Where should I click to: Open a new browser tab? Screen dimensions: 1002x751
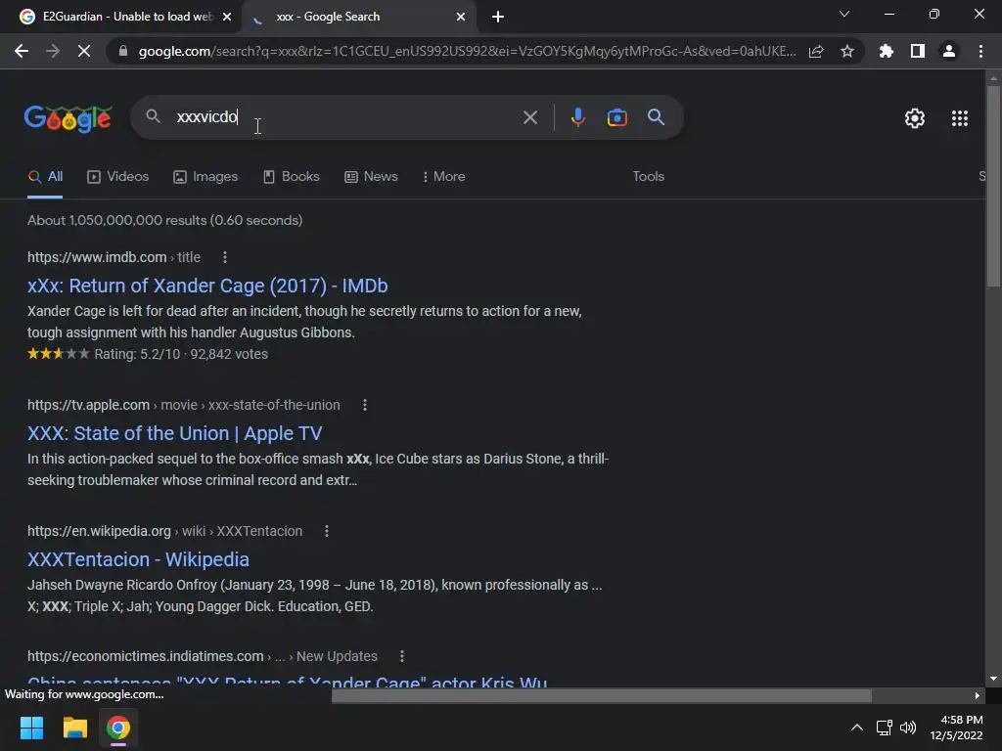click(x=498, y=17)
